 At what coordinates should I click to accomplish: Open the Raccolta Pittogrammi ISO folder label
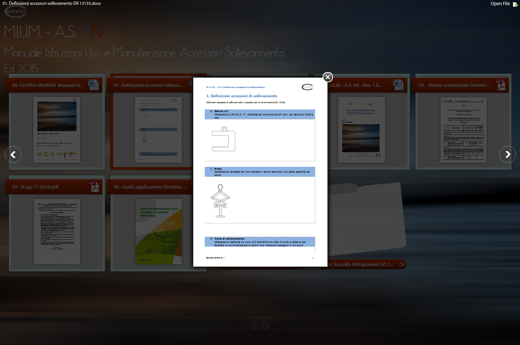[361, 264]
